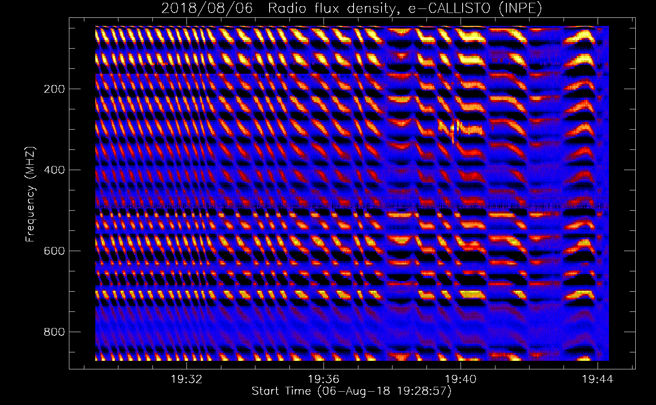Click the 19:36 time tick label
The image size is (656, 405).
tap(324, 379)
